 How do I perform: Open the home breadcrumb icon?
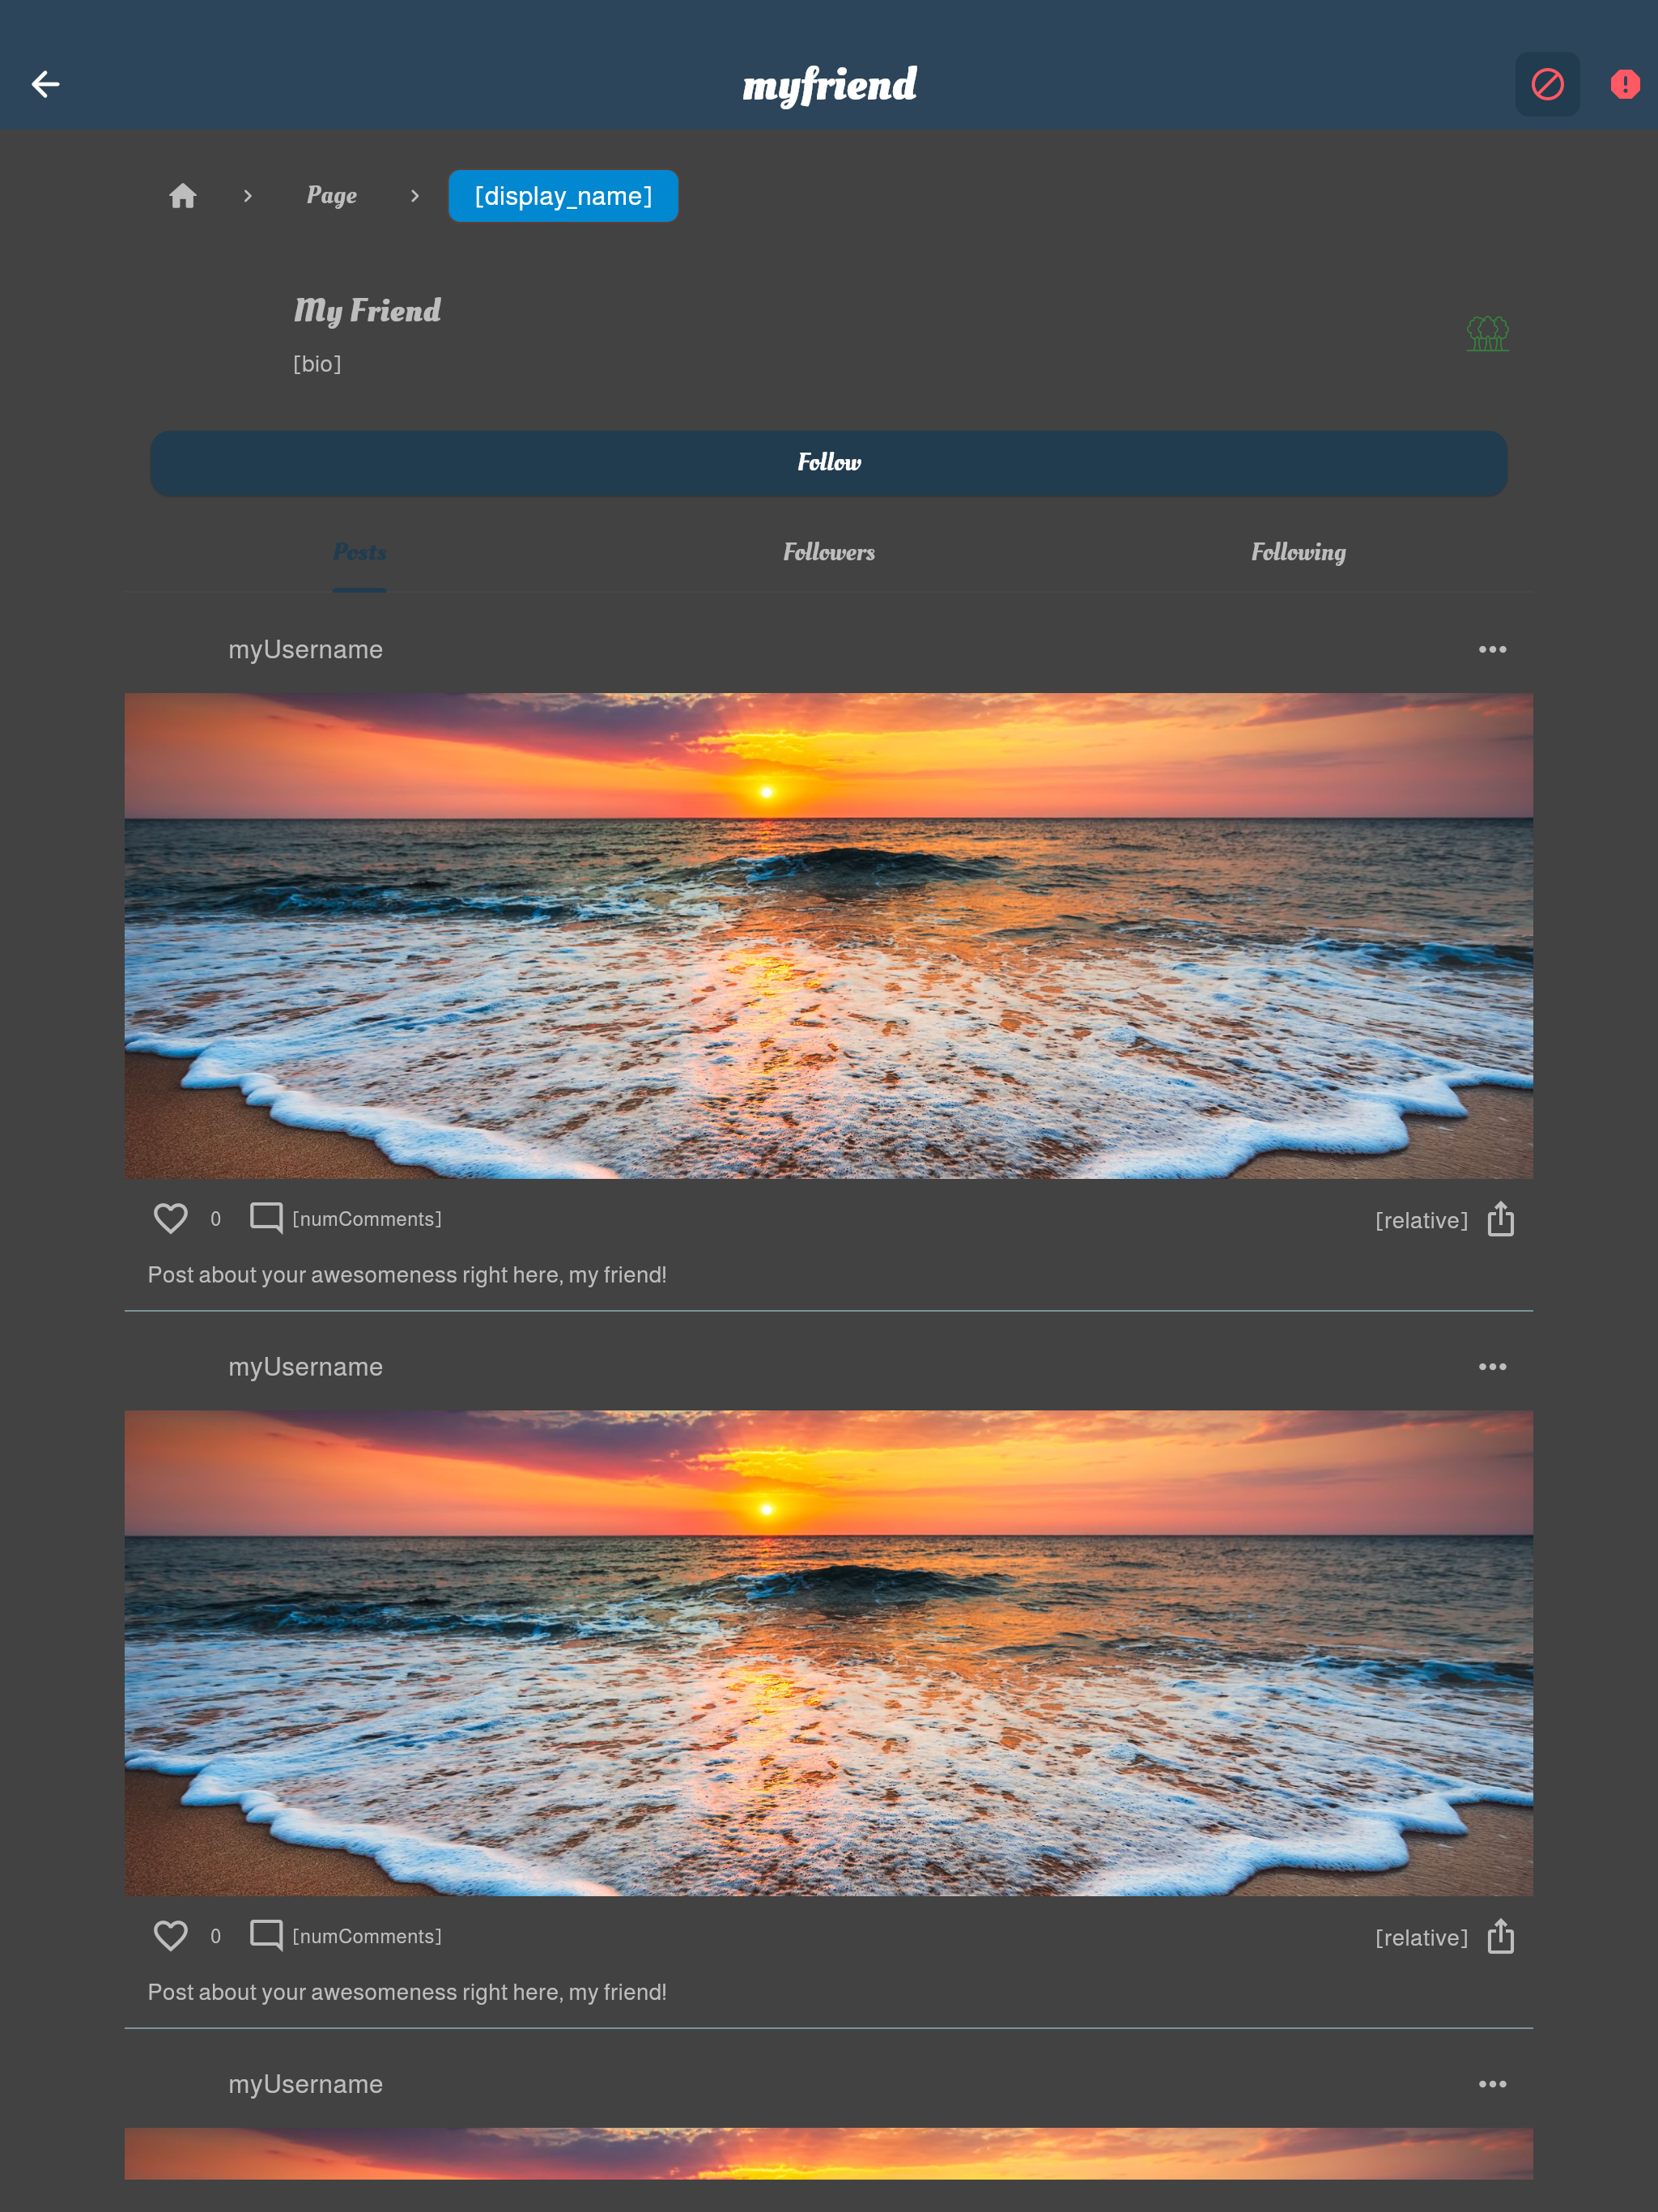[183, 196]
